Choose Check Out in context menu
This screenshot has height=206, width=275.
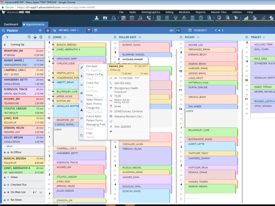92,83
